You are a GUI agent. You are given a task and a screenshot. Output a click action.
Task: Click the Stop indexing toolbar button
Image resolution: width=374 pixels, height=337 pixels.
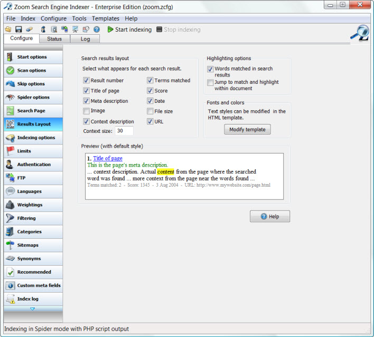(178, 30)
